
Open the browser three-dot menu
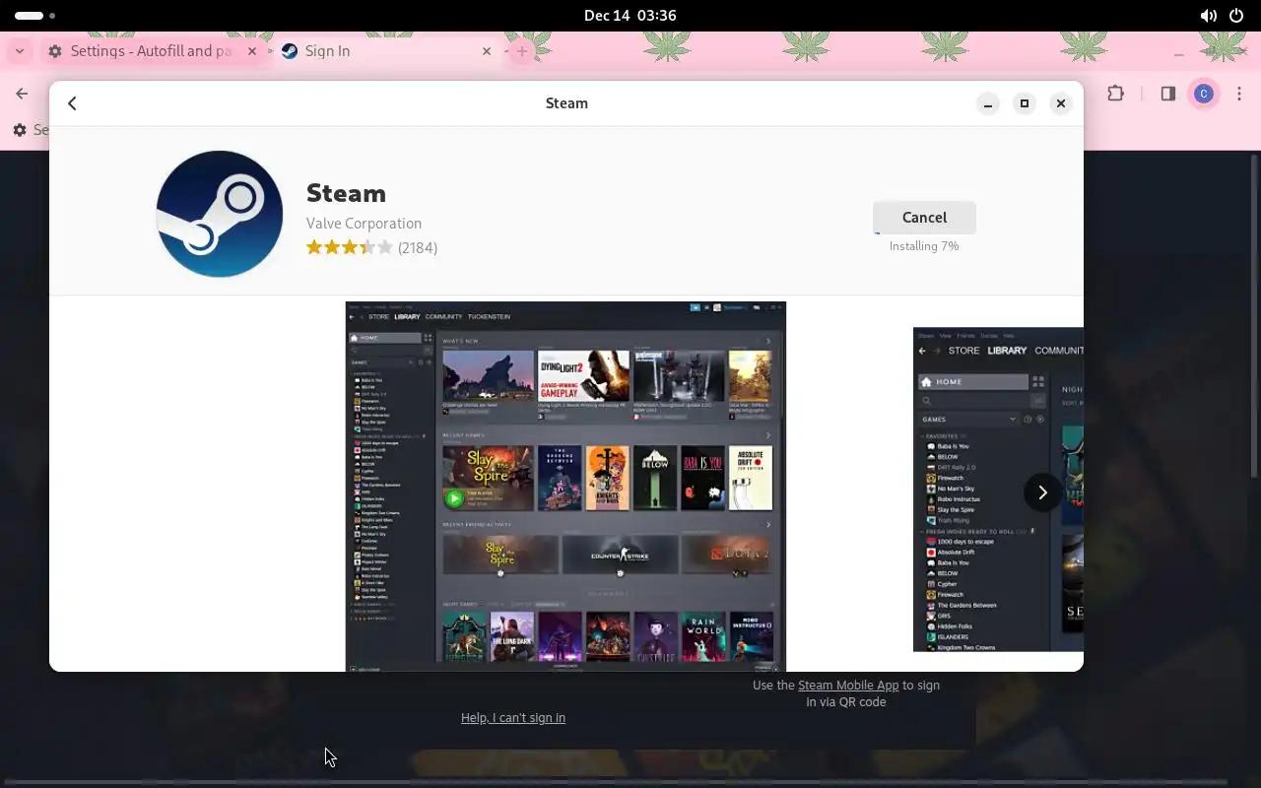click(x=1239, y=94)
